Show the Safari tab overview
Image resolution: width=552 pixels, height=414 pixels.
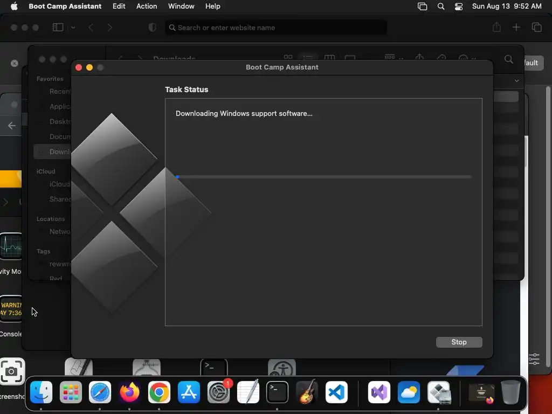coord(536,27)
